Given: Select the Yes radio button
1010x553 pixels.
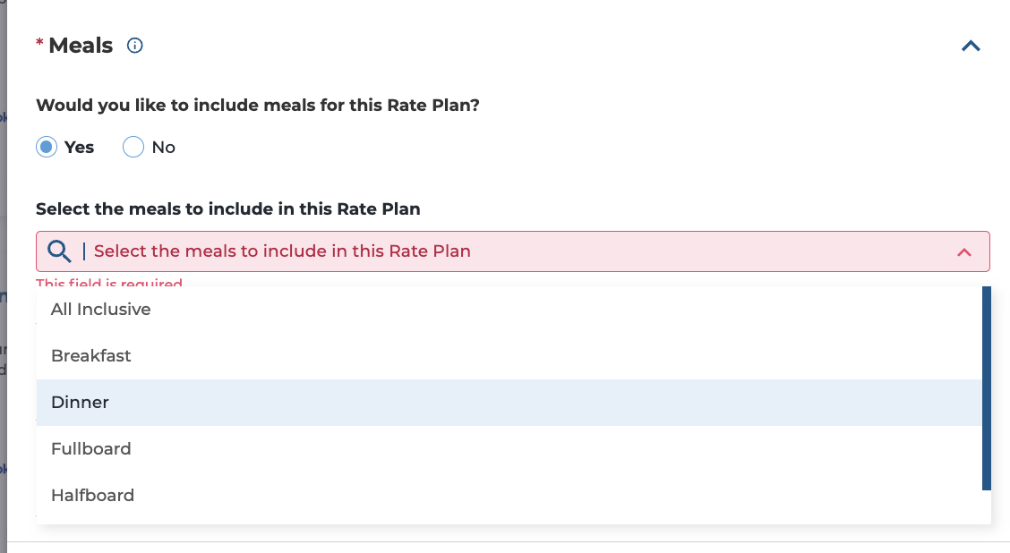Looking at the screenshot, I should tap(47, 147).
